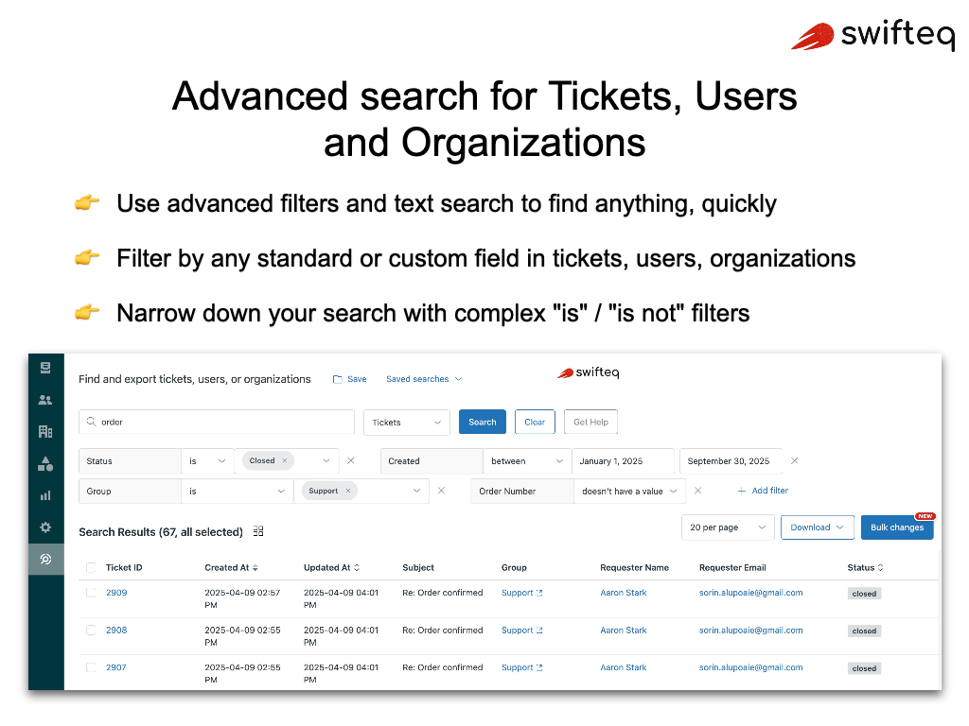969x726 pixels.
Task: Toggle the select-all checkbox in the results header
Action: (91, 567)
